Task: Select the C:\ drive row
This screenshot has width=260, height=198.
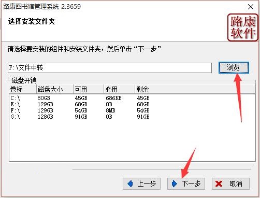Action: pyautogui.click(x=132, y=98)
